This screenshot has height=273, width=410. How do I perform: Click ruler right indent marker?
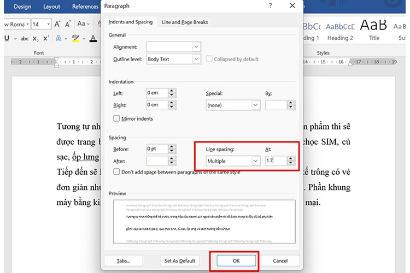point(350,64)
